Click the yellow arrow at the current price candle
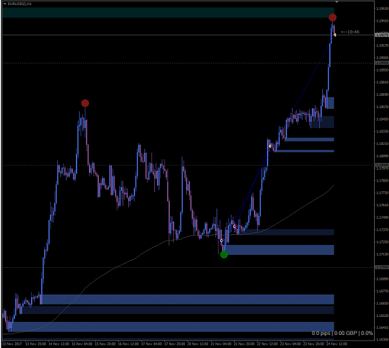This screenshot has width=389, height=348. pos(335,35)
